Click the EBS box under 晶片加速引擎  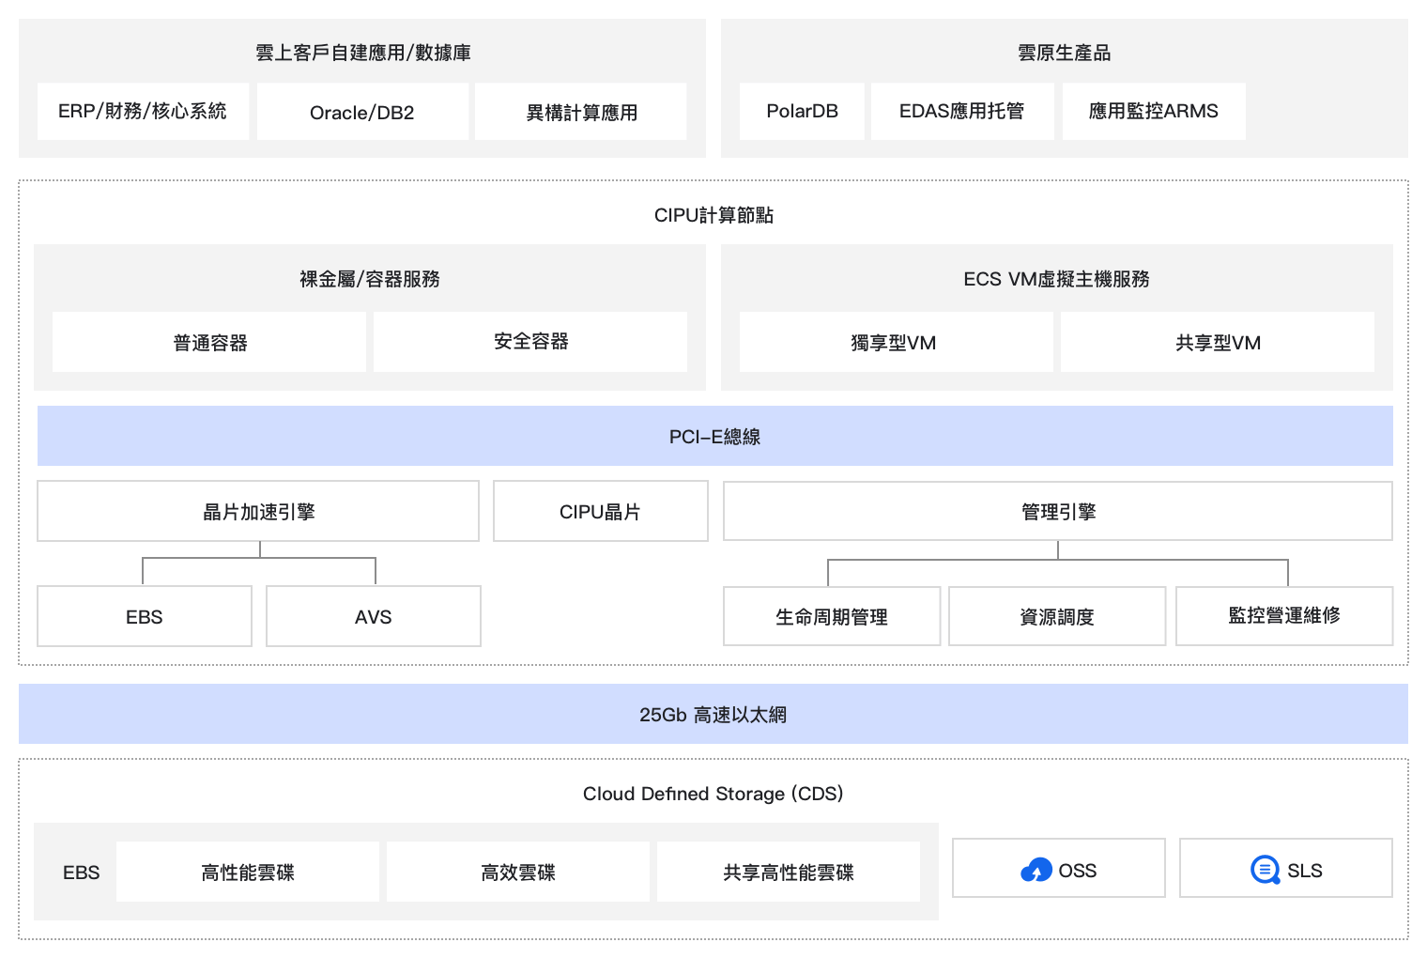(145, 616)
